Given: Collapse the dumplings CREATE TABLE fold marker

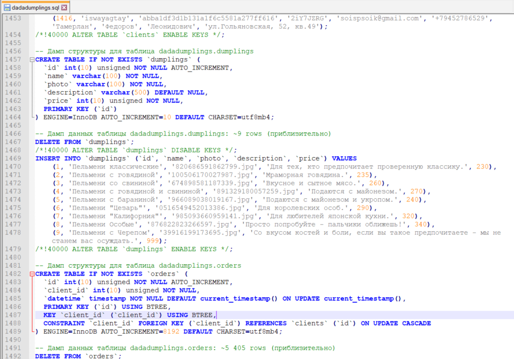Looking at the screenshot, I should pos(32,60).
